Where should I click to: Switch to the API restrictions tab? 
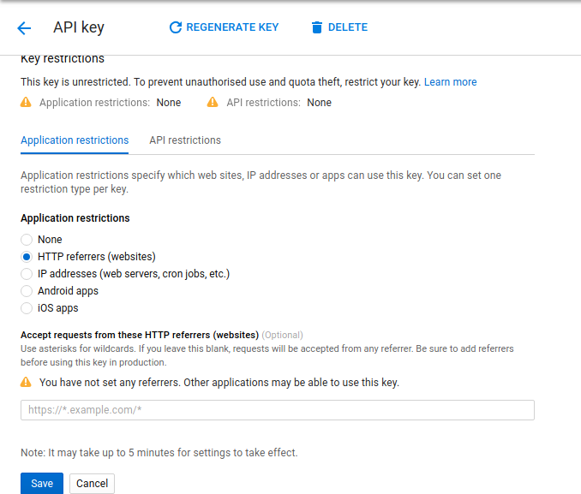pos(185,140)
